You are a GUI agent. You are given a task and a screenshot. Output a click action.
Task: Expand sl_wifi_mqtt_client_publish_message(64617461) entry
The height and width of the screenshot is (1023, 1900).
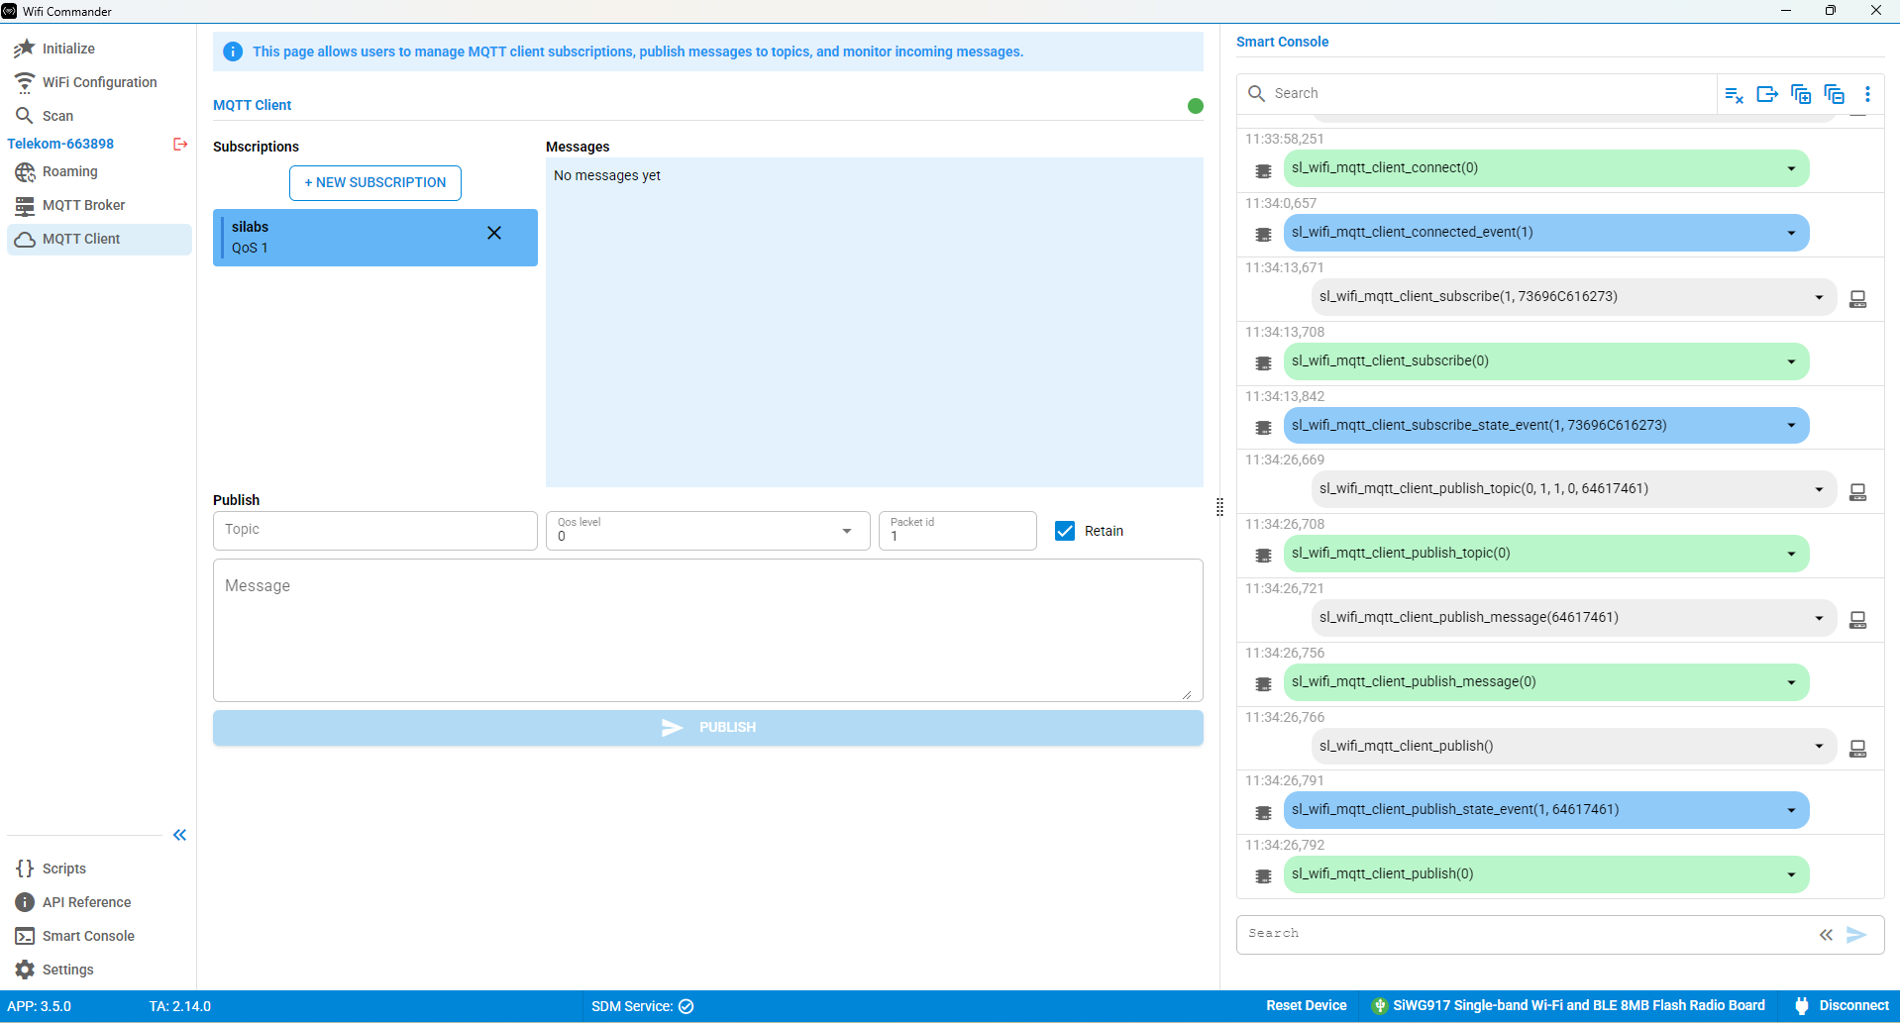(x=1819, y=618)
